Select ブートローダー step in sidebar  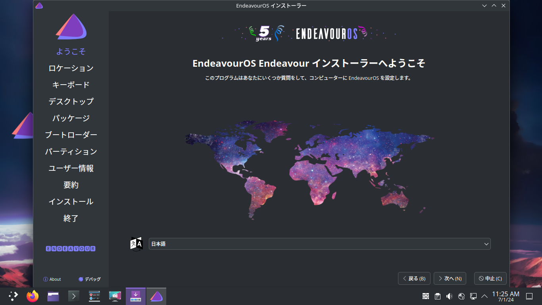(x=71, y=135)
